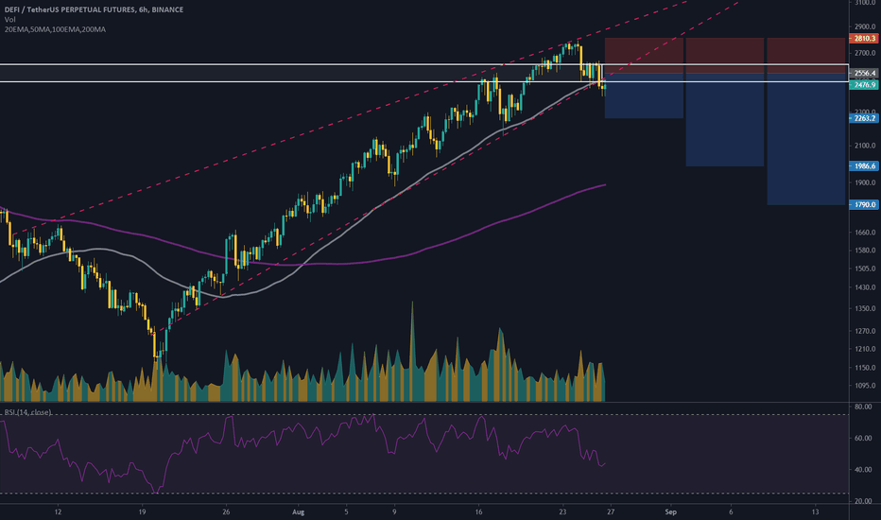
Task: Click the red 2810.3 price label
Action: (864, 39)
